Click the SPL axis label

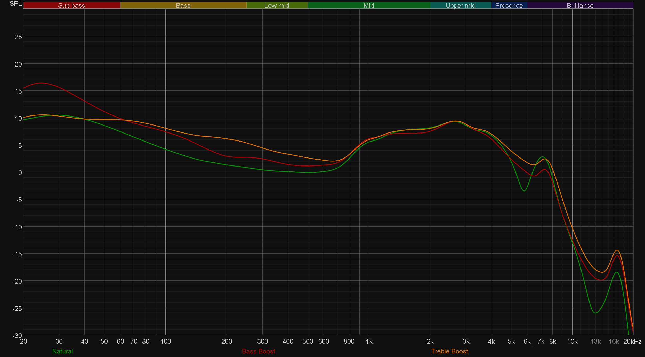[15, 4]
